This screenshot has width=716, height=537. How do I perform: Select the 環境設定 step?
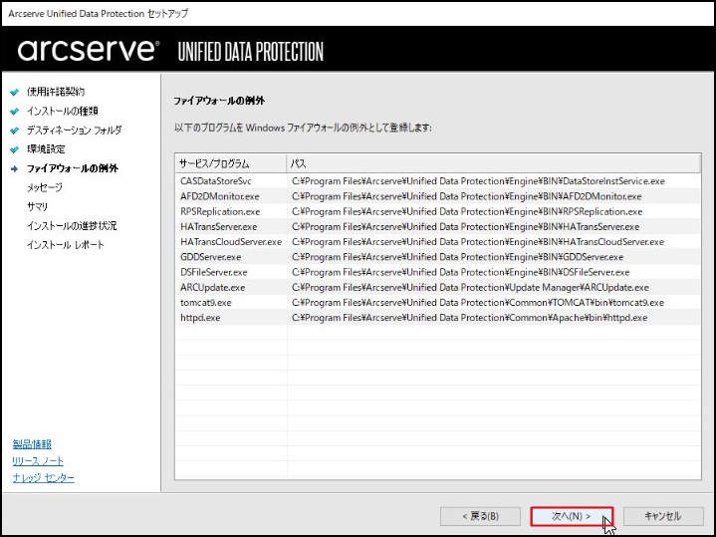[x=46, y=149]
